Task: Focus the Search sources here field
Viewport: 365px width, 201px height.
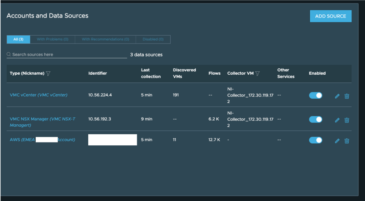Action: [x=67, y=54]
